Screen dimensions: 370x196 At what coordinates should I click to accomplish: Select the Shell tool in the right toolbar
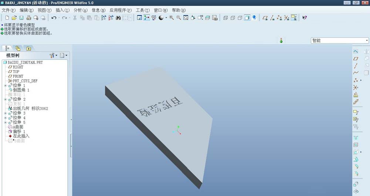tap(356, 145)
